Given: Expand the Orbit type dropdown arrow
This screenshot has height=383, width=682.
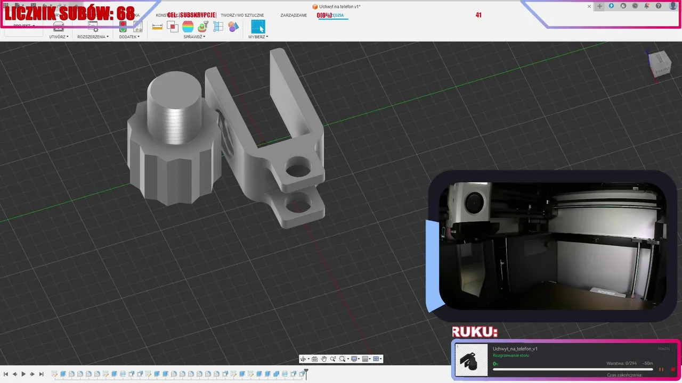Looking at the screenshot, I should click(308, 359).
